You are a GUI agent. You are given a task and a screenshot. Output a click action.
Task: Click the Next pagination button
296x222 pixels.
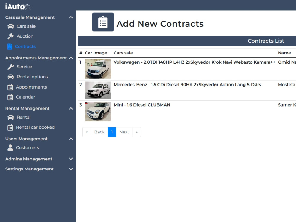(x=124, y=132)
